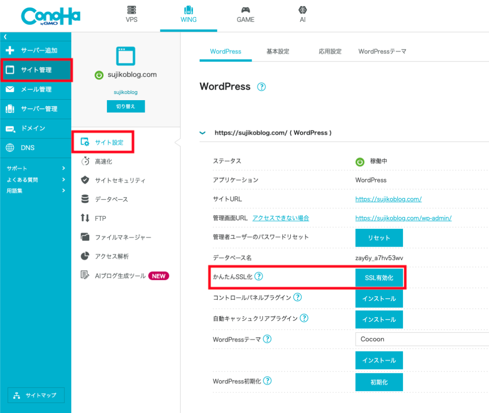489x413 pixels.
Task: Collapse the left sidebar with the chevron
Action: [x=5, y=37]
